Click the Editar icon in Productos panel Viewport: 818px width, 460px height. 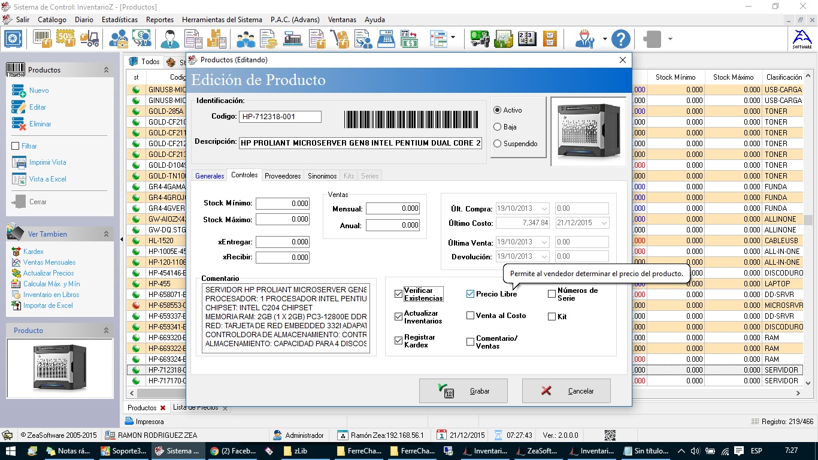point(19,107)
